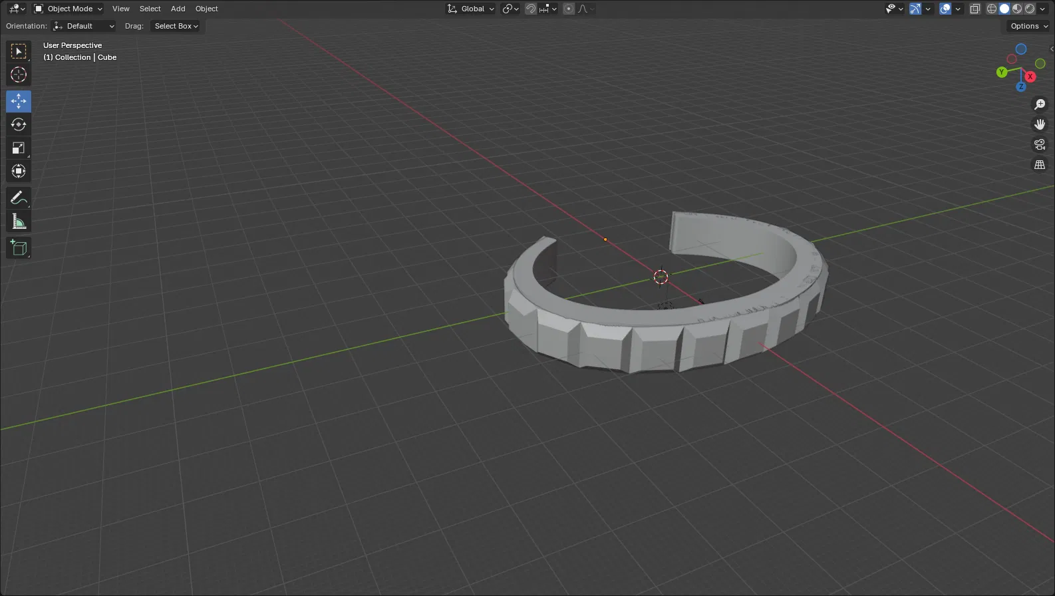Open the Select menu

[150, 9]
